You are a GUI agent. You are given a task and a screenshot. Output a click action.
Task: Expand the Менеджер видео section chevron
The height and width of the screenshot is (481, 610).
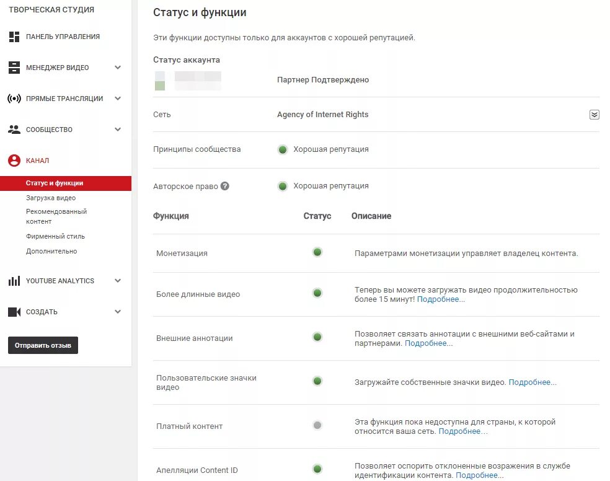click(118, 68)
